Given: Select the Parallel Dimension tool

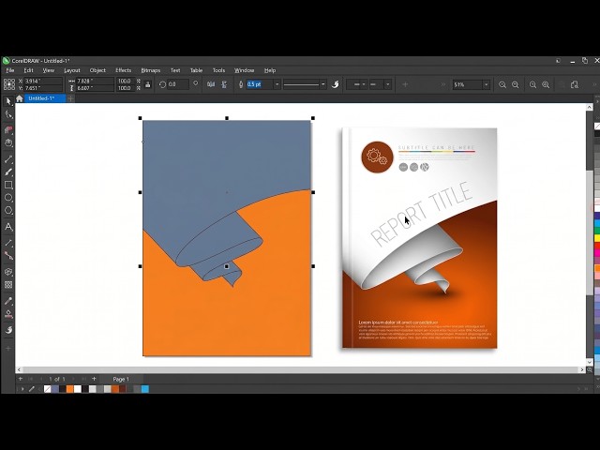Looking at the screenshot, I should click(8, 243).
